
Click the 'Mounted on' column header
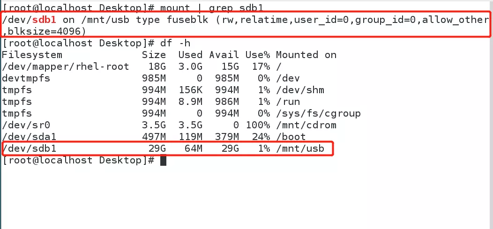306,55
